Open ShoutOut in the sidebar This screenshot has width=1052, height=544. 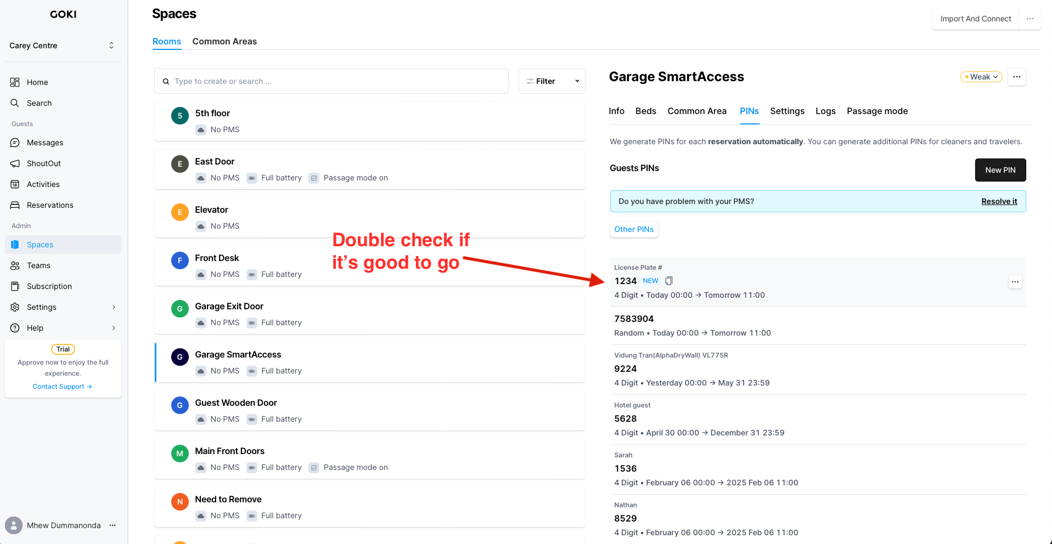point(43,163)
